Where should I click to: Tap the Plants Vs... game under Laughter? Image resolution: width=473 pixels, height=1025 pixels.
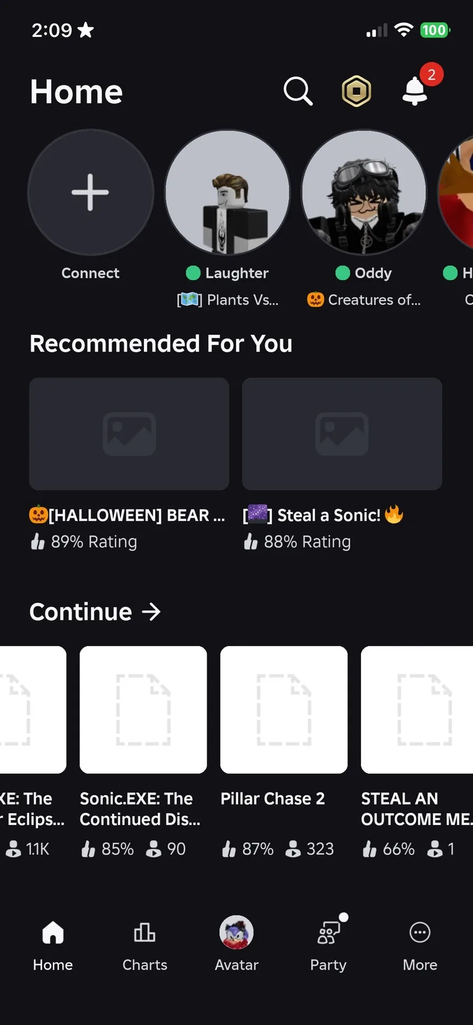(x=228, y=300)
